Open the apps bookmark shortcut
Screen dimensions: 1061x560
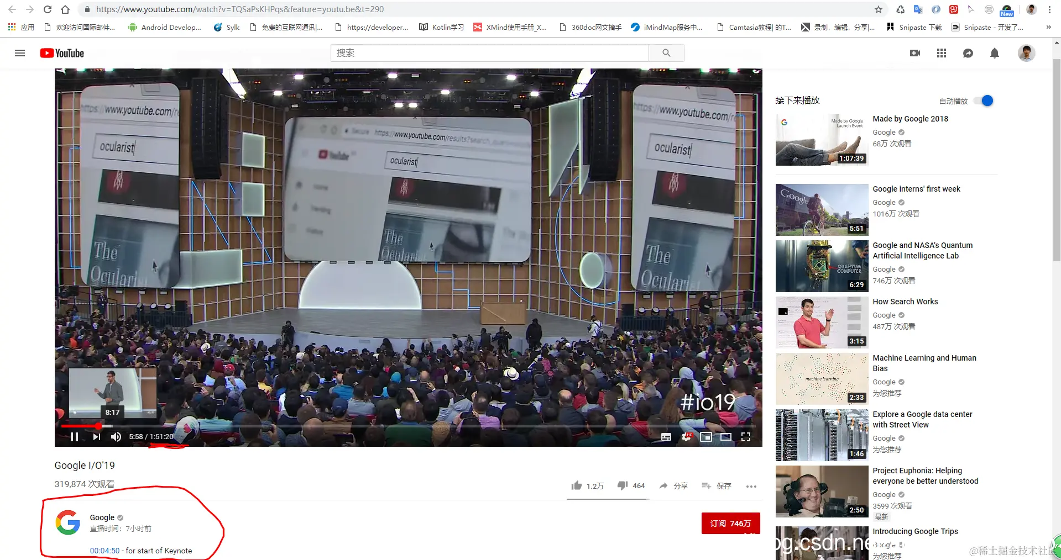click(21, 27)
